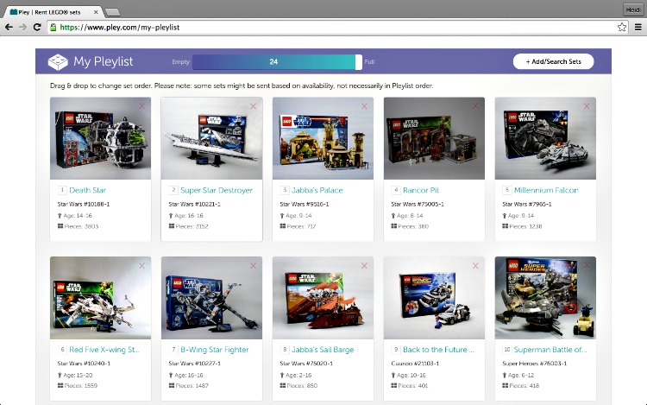The height and width of the screenshot is (405, 647).
Task: Open the Back to the Future link
Action: pyautogui.click(x=438, y=350)
